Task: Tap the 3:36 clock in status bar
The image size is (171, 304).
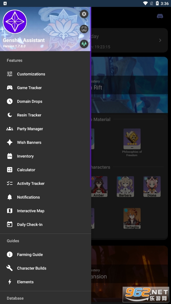Action: coord(164,3)
